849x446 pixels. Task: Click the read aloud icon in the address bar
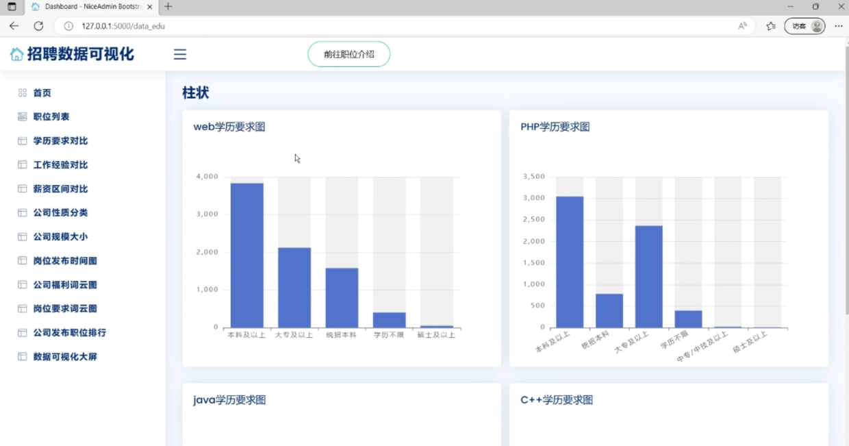click(742, 25)
